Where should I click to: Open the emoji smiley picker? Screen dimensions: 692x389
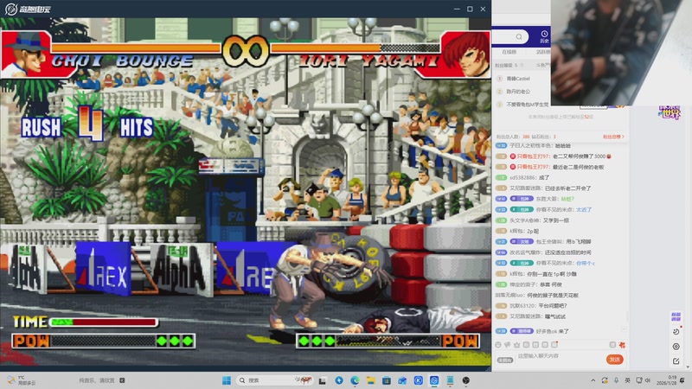coord(498,345)
